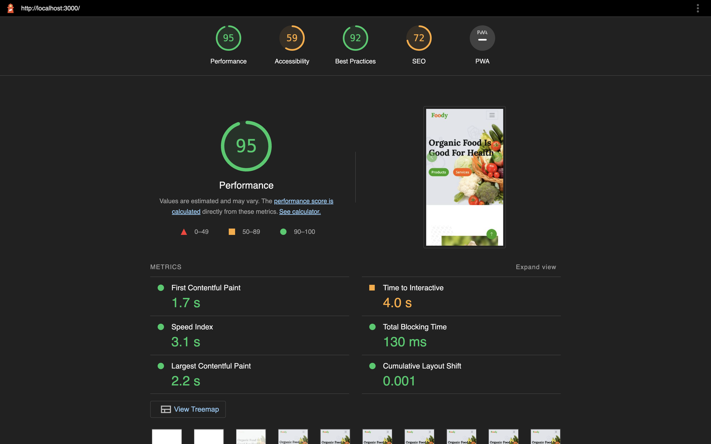
Task: Jump to the Accessibility score 59 gauge
Action: [292, 38]
